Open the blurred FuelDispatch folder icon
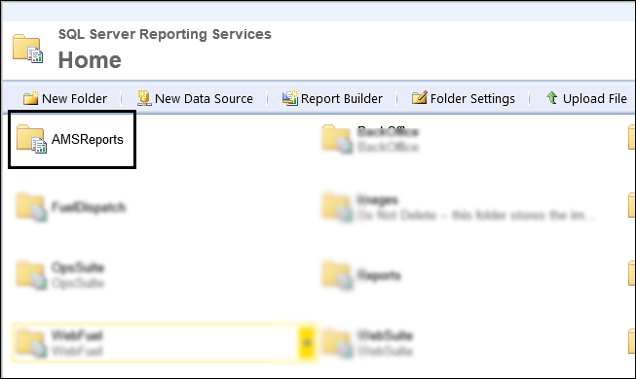The height and width of the screenshot is (379, 636). (31, 207)
